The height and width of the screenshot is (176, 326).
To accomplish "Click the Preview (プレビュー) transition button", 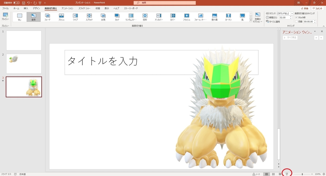I will click(5, 17).
